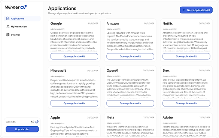Create a New application kit
Screen dimensions: 219x138
(x=196, y=10)
